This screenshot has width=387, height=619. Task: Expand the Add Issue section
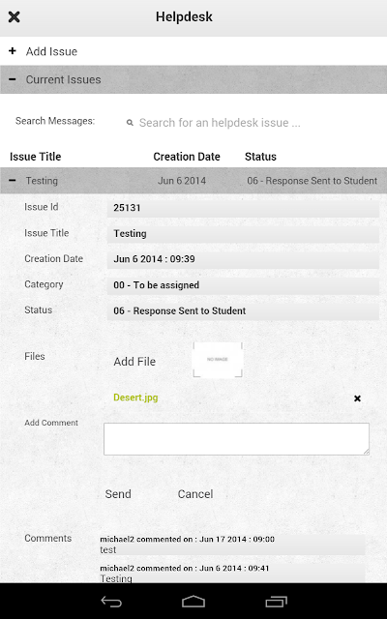pyautogui.click(x=193, y=51)
